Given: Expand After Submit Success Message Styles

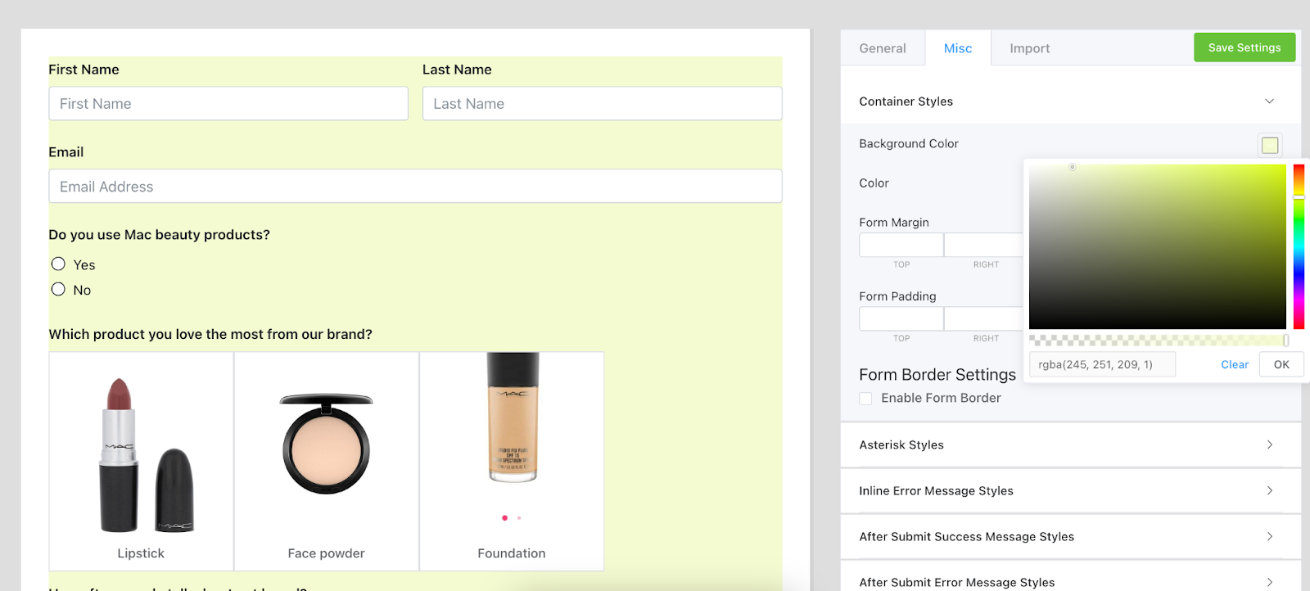Looking at the screenshot, I should (x=1070, y=537).
